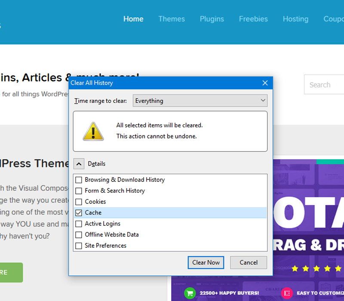Open the Themes navigation link
Screen dimensions: 344x301
coord(172,19)
